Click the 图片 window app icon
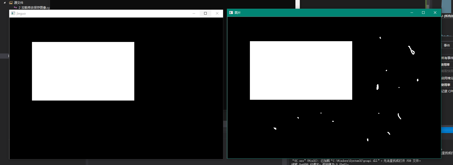Screen dimensions: 453x165 pyautogui.click(x=231, y=13)
